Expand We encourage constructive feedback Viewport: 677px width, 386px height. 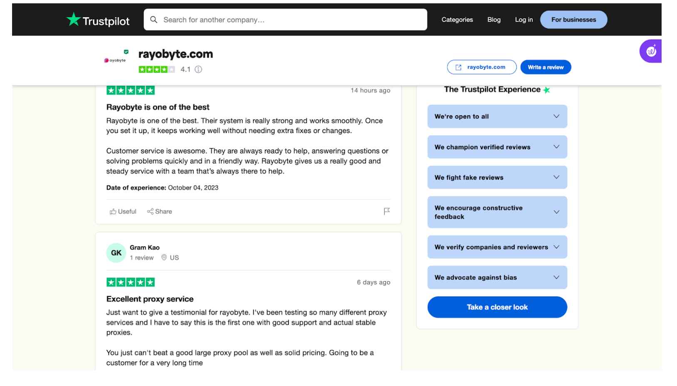click(x=497, y=212)
